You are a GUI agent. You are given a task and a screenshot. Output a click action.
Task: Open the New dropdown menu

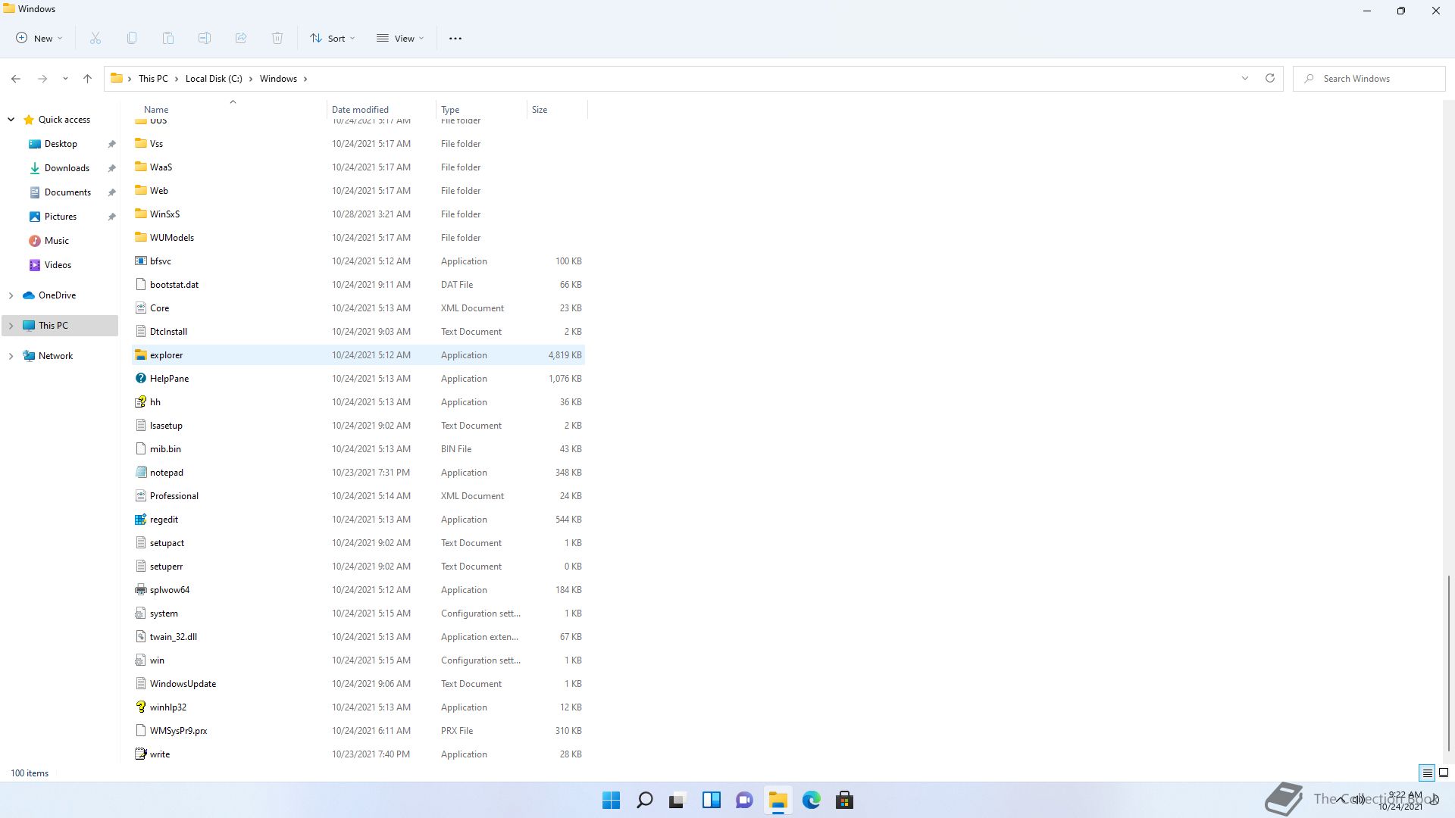[39, 38]
